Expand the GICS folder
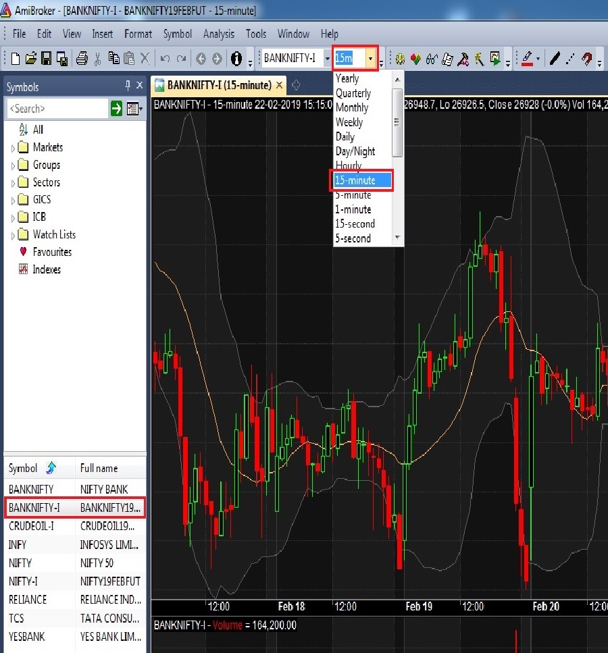 point(13,201)
